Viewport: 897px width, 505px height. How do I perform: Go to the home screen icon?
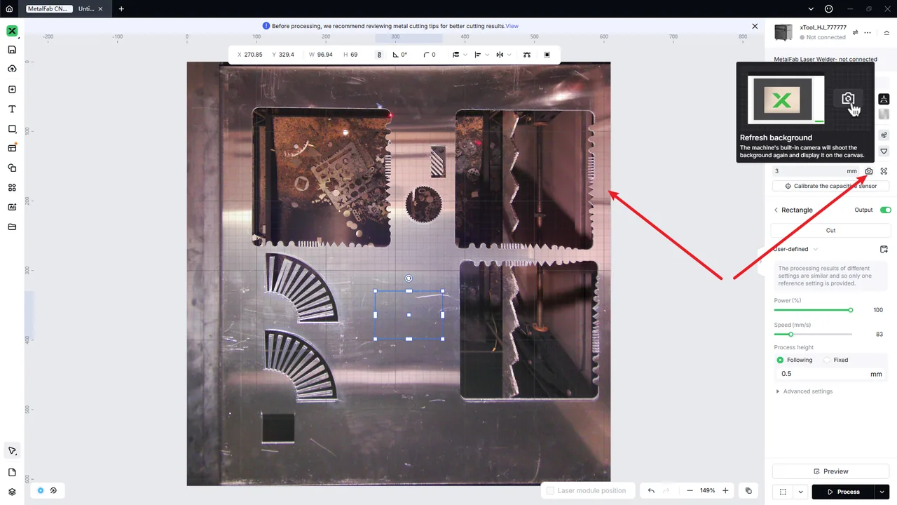pyautogui.click(x=9, y=9)
